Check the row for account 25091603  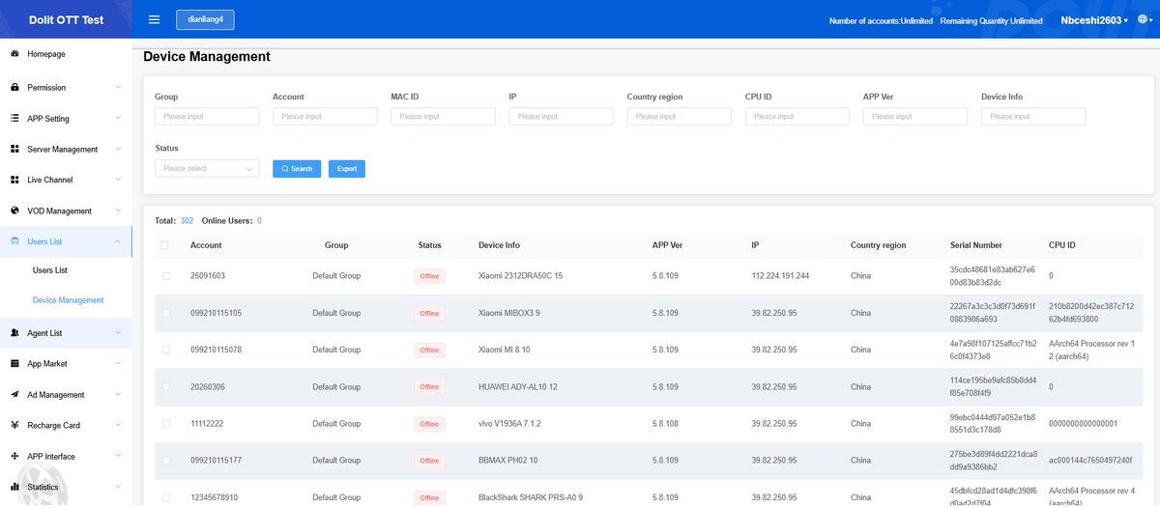(x=165, y=276)
